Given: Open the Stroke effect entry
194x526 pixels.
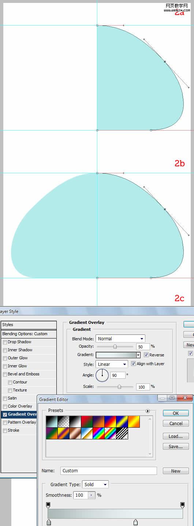Looking at the screenshot, I should (14, 431).
